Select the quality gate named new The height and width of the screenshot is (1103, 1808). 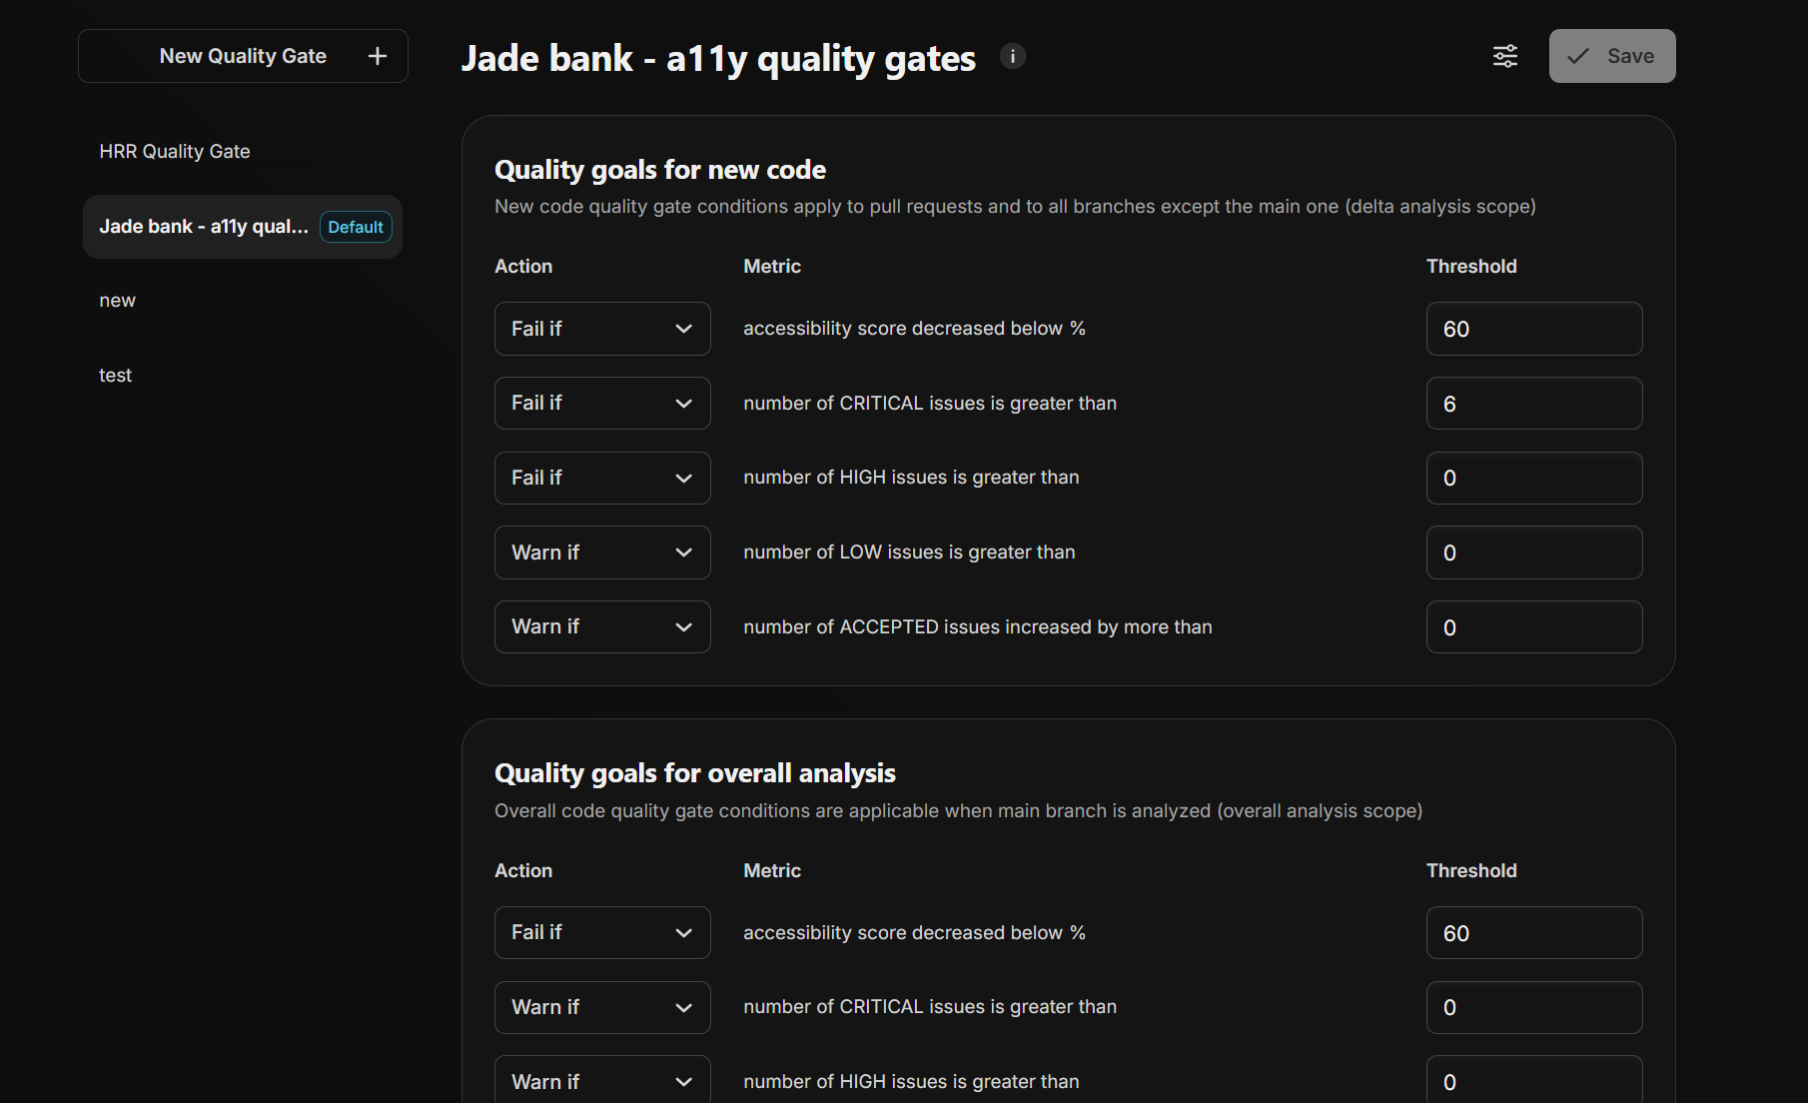coord(117,300)
